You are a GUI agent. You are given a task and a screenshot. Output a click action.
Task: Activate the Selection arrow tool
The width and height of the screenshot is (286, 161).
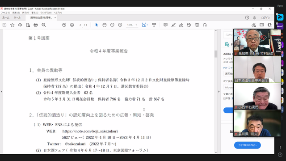pos(97,25)
